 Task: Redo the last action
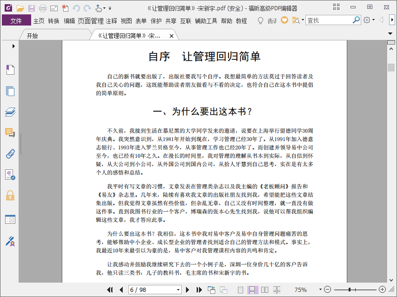[x=87, y=8]
